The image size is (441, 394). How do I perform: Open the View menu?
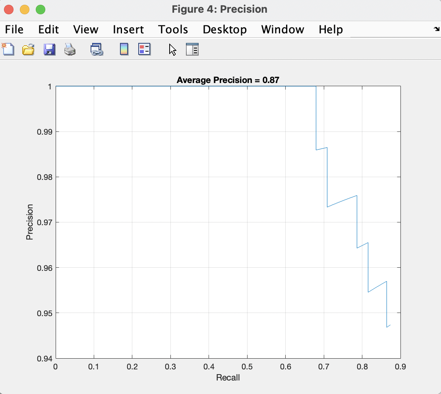85,29
